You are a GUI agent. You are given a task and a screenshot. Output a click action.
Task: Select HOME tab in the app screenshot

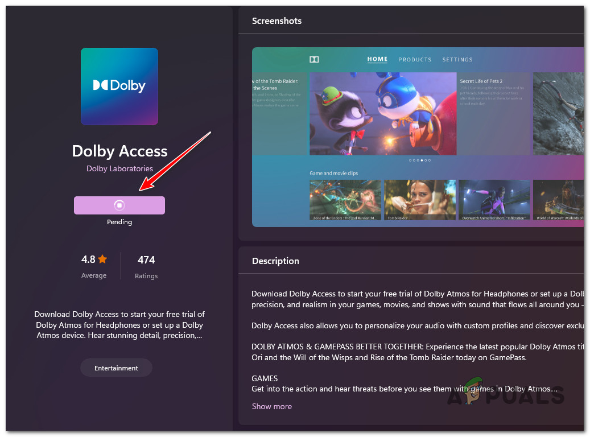tap(377, 59)
